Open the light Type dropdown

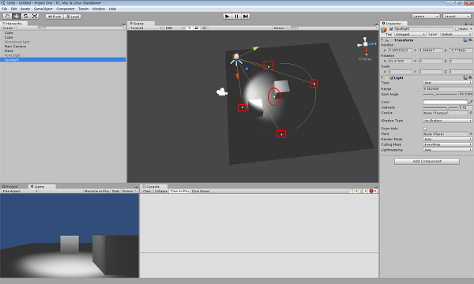pyautogui.click(x=447, y=83)
